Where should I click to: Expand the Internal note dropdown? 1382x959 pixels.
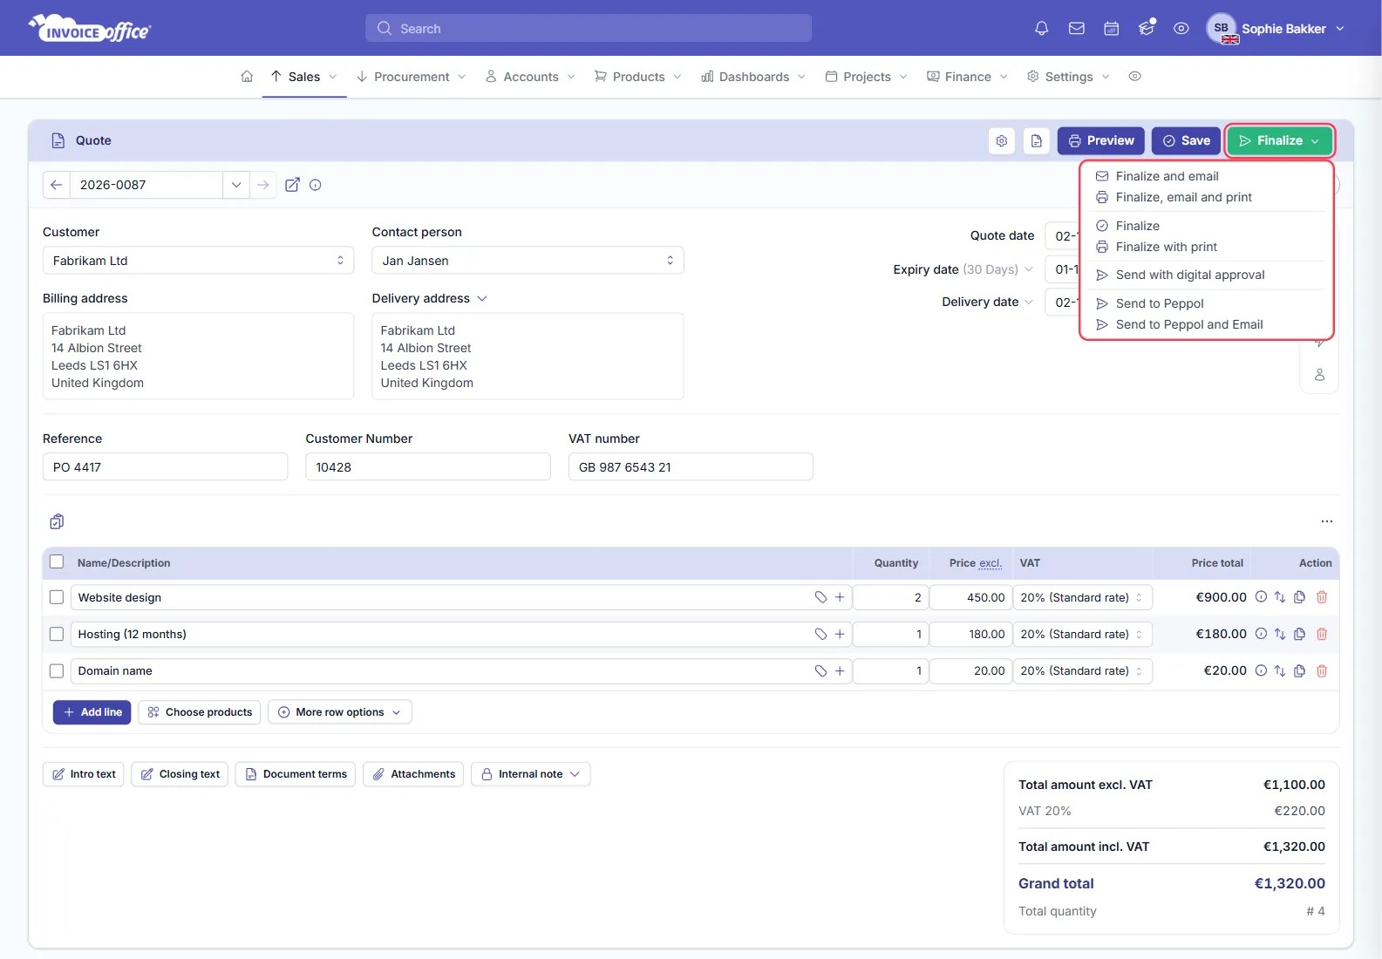pyautogui.click(x=531, y=774)
